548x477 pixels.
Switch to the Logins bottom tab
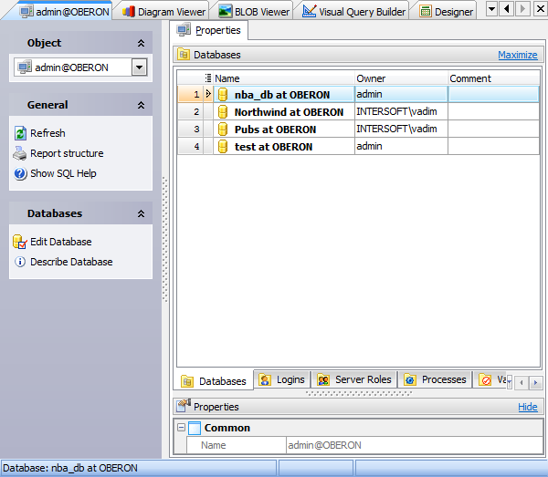click(281, 380)
